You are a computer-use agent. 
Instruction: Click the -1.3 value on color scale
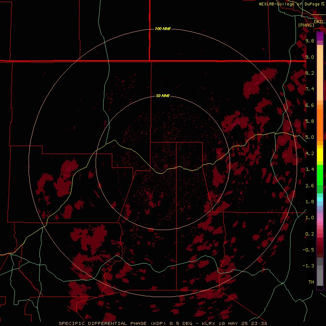point(308,266)
